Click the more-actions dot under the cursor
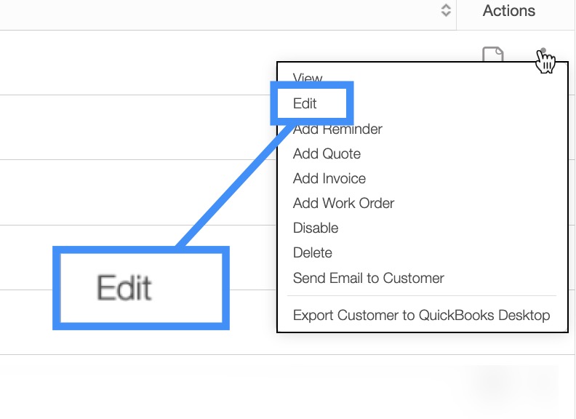 point(543,52)
